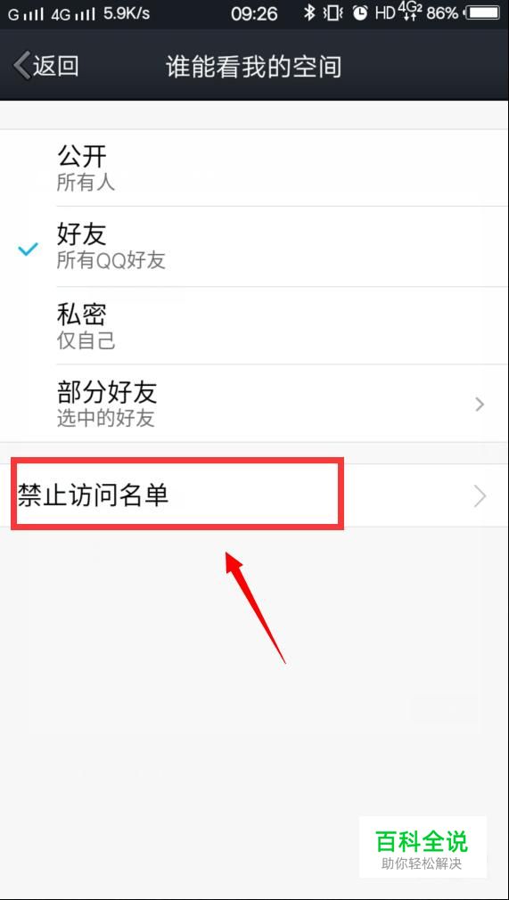Open 禁止访问名单 via its right chevron
The image size is (509, 900).
tap(480, 496)
